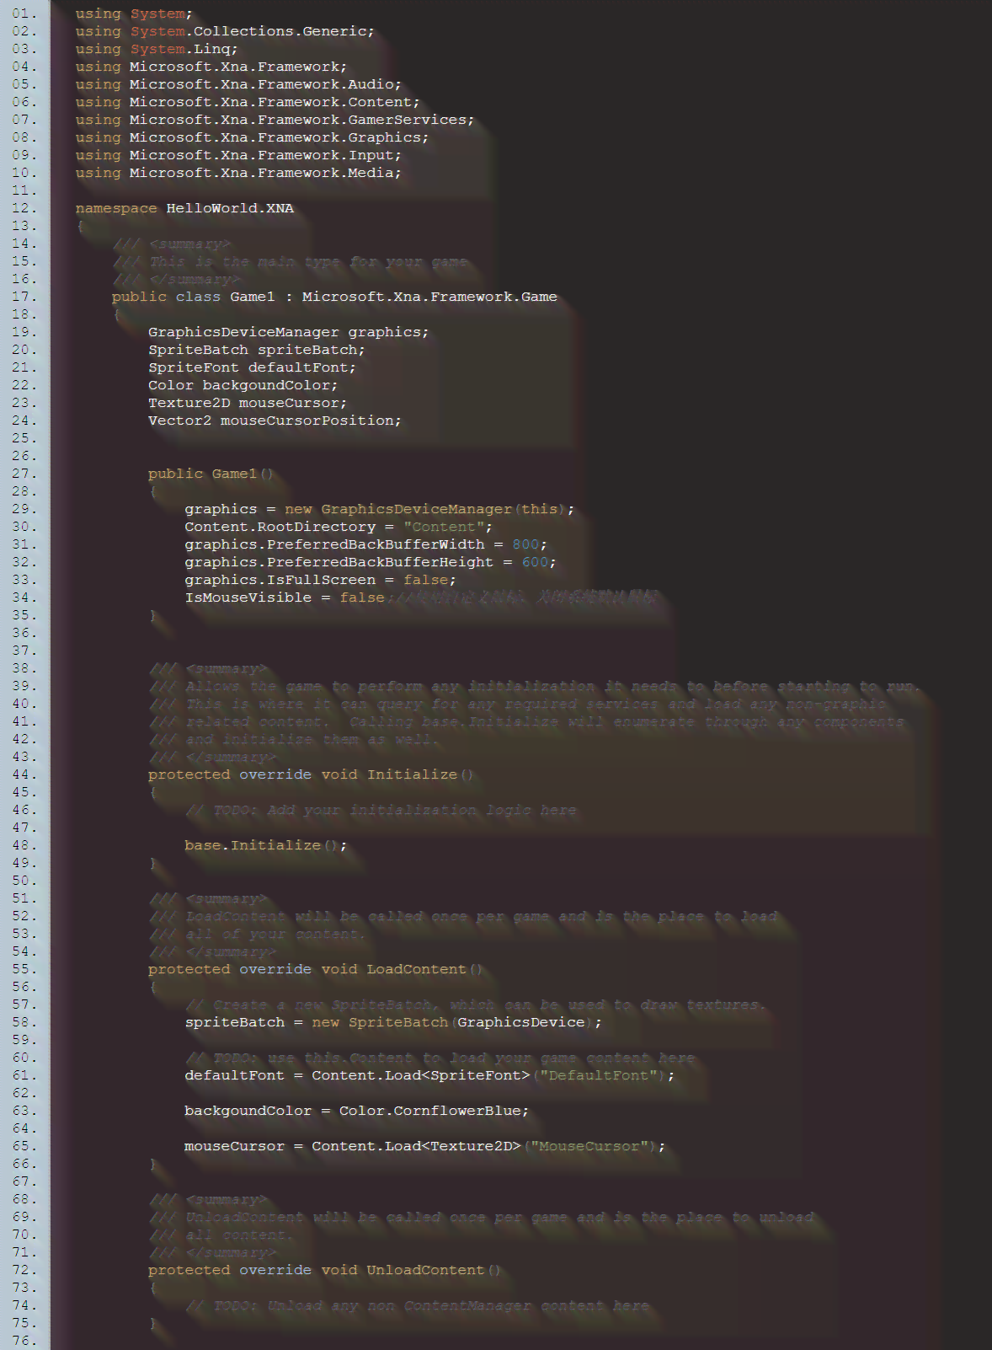The image size is (992, 1350).
Task: Click 'protected override void LoadContent()' line
Action: tap(316, 969)
